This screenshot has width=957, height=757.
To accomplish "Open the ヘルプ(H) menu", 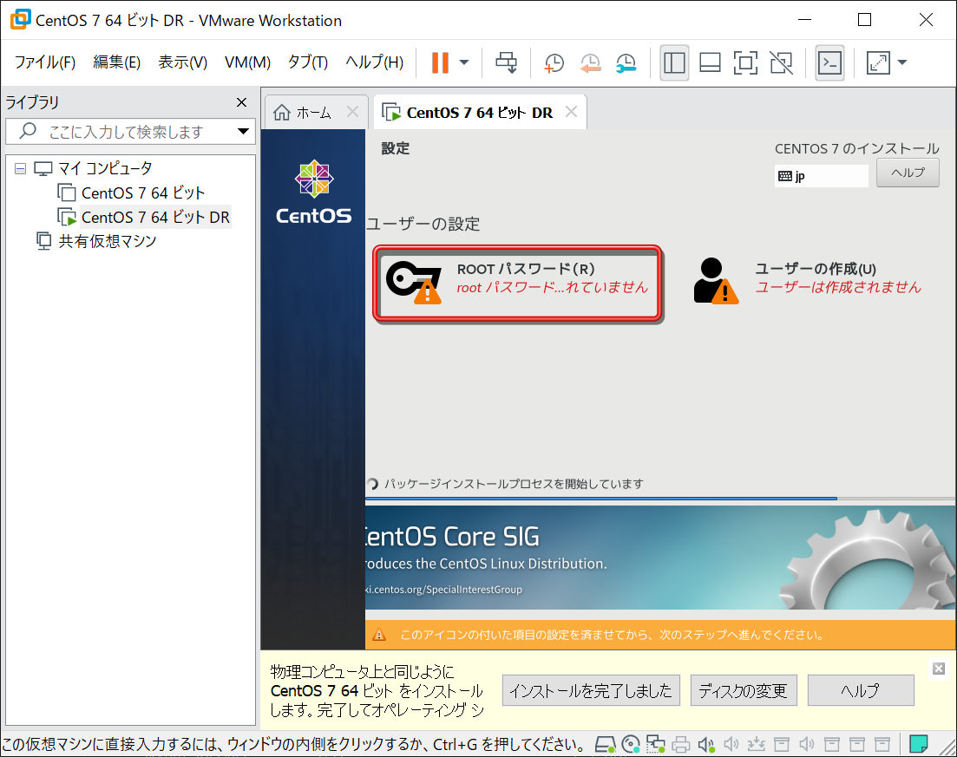I will [x=374, y=62].
